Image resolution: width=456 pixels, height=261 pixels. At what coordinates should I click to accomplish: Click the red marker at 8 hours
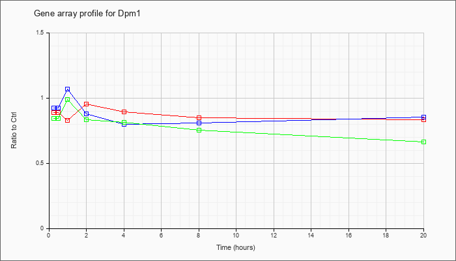point(199,117)
